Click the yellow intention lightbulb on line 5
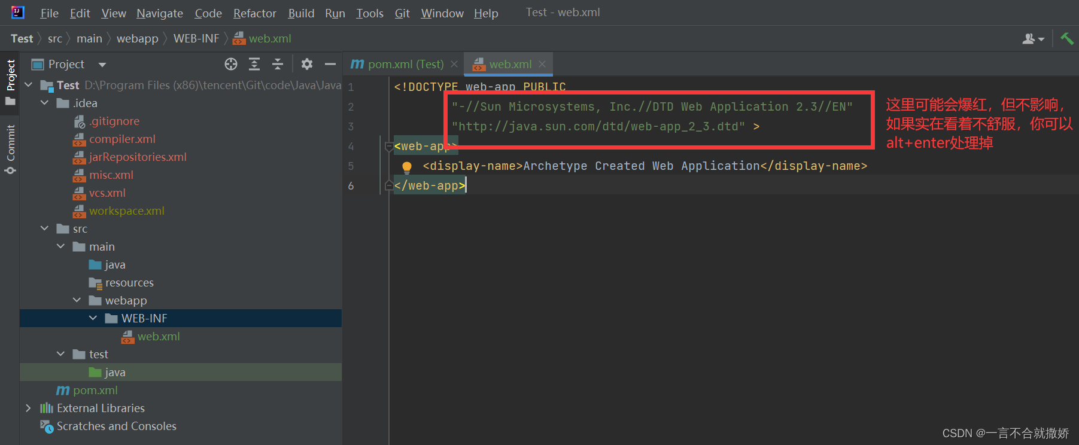This screenshot has height=445, width=1079. click(x=407, y=167)
